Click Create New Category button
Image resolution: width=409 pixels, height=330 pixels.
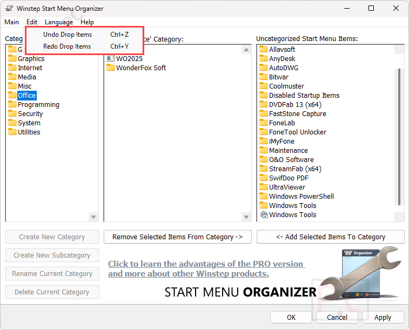pos(52,237)
